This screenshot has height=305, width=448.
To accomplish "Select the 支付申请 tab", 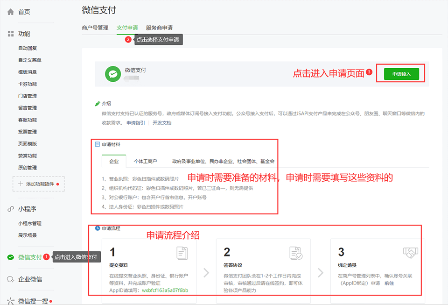I will (127, 28).
